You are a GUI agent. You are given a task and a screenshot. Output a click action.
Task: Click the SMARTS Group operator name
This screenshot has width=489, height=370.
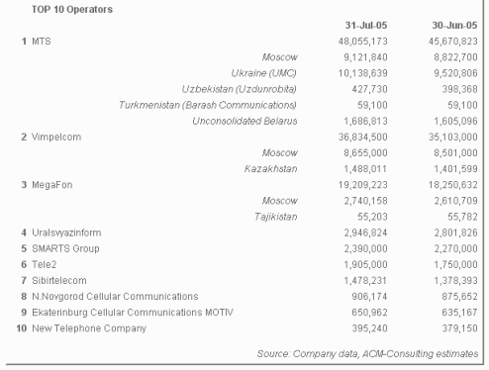click(x=65, y=248)
